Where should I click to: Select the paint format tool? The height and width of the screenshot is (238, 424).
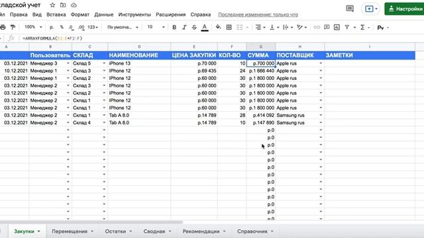pos(13,27)
